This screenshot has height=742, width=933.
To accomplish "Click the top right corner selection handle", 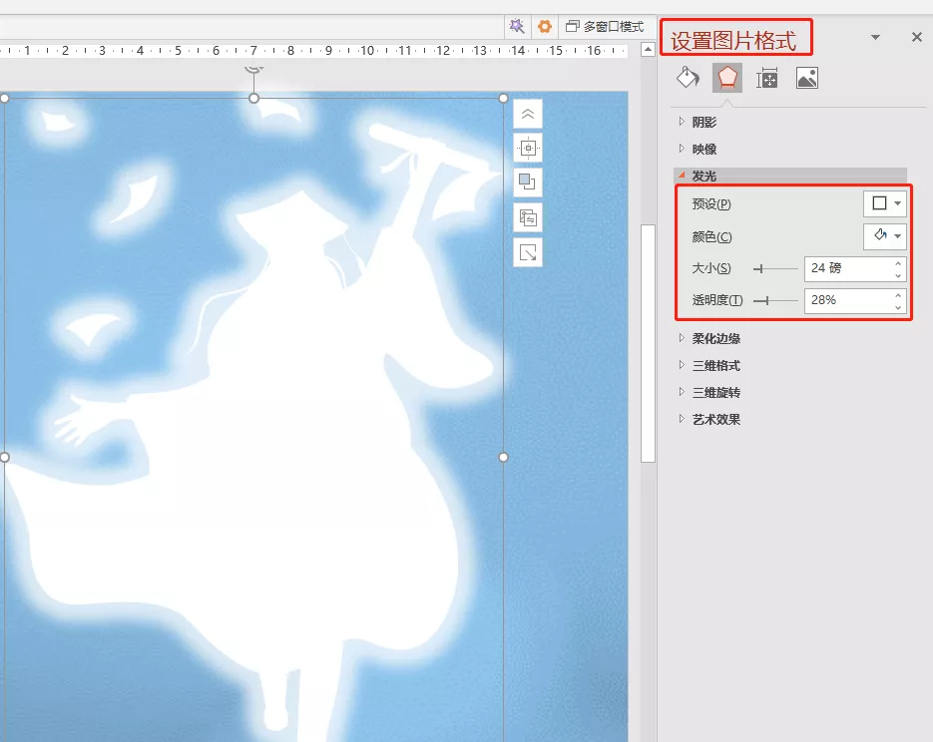I will point(503,98).
